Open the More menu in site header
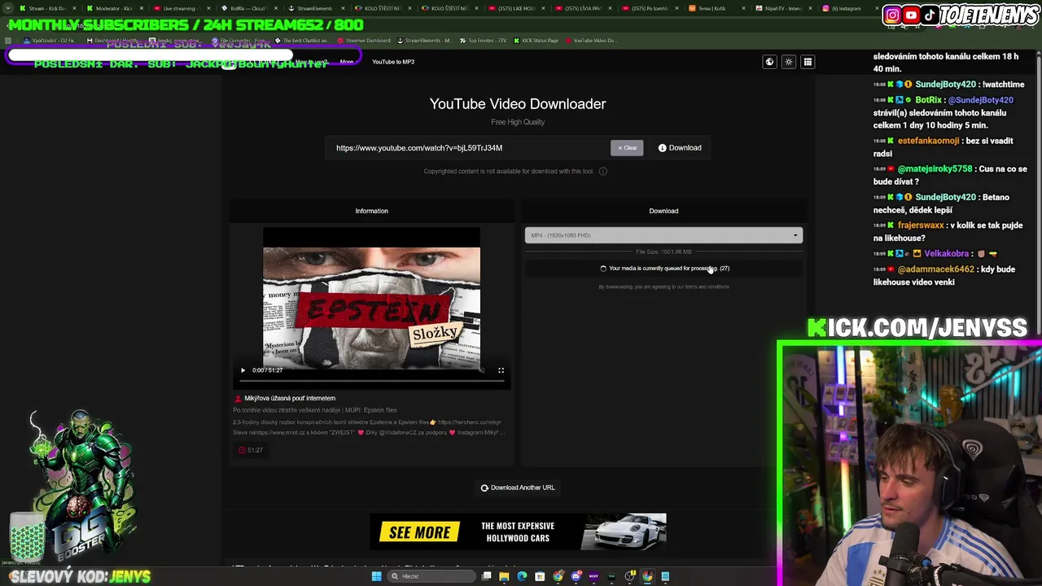Viewport: 1042px width, 586px height. click(x=348, y=62)
